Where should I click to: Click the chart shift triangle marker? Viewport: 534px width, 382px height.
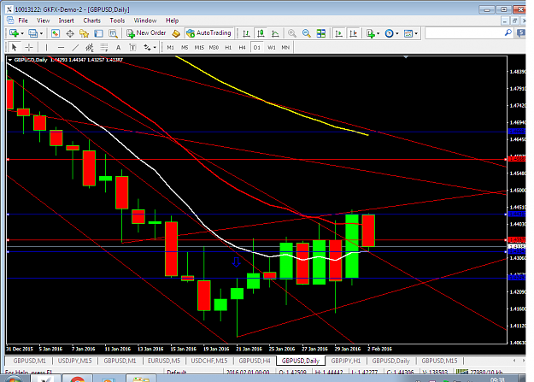tap(406, 57)
